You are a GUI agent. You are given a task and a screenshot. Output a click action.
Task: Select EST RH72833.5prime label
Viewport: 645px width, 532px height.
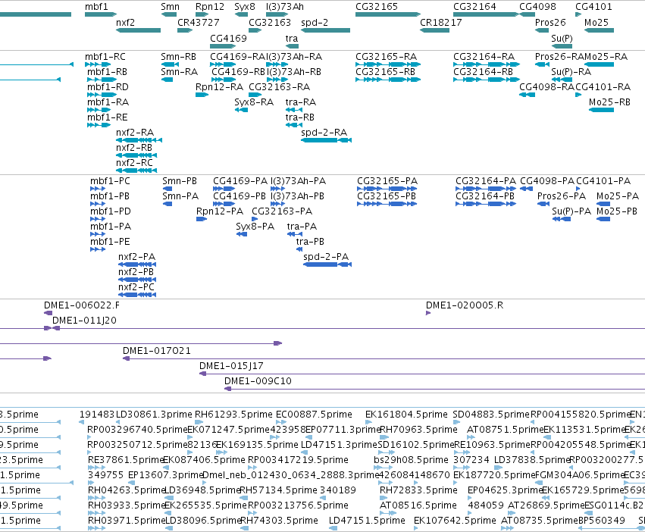click(x=418, y=490)
